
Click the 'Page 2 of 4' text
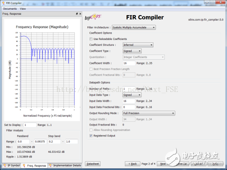[148, 164]
